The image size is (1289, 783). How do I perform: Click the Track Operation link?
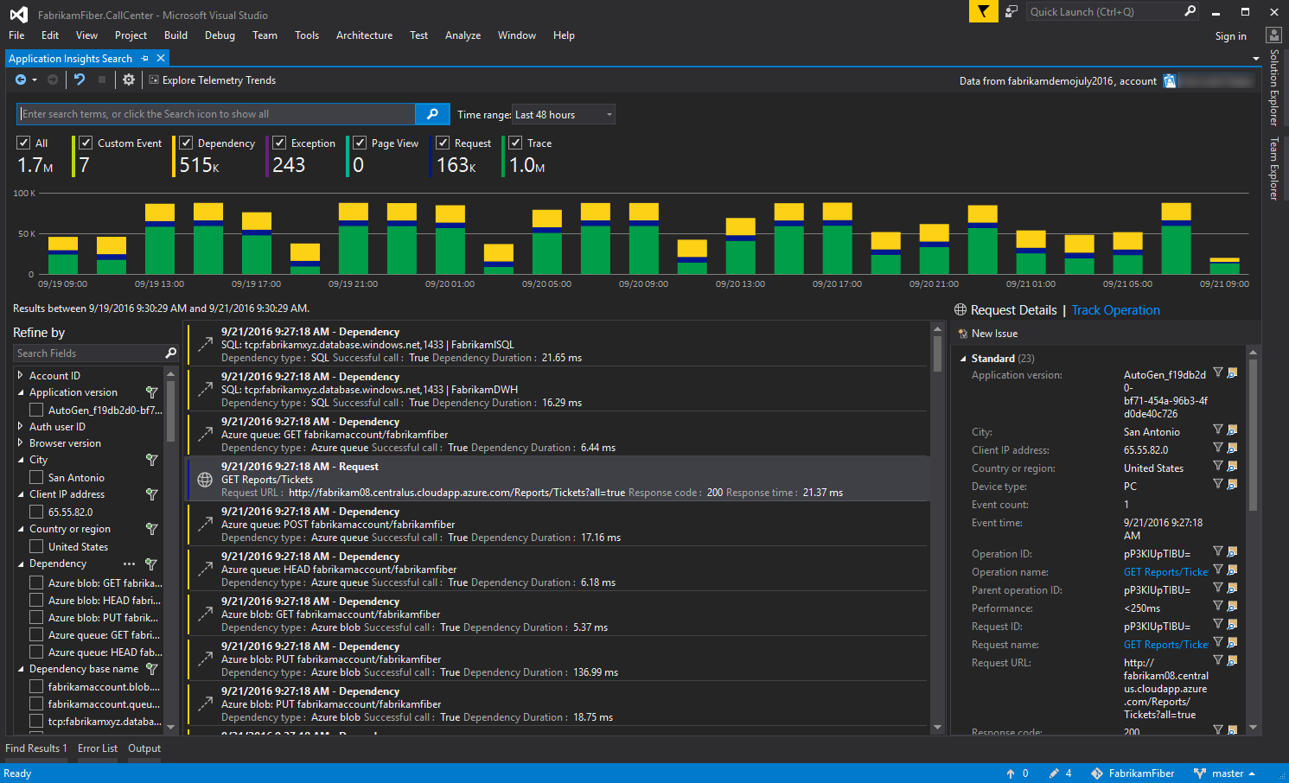(x=1116, y=310)
